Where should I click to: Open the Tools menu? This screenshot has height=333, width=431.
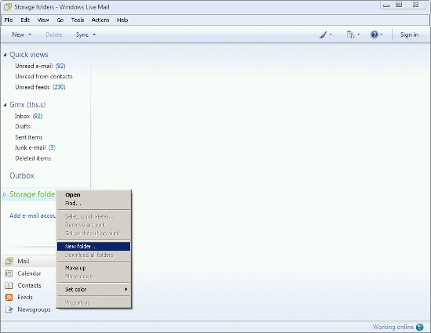78,20
